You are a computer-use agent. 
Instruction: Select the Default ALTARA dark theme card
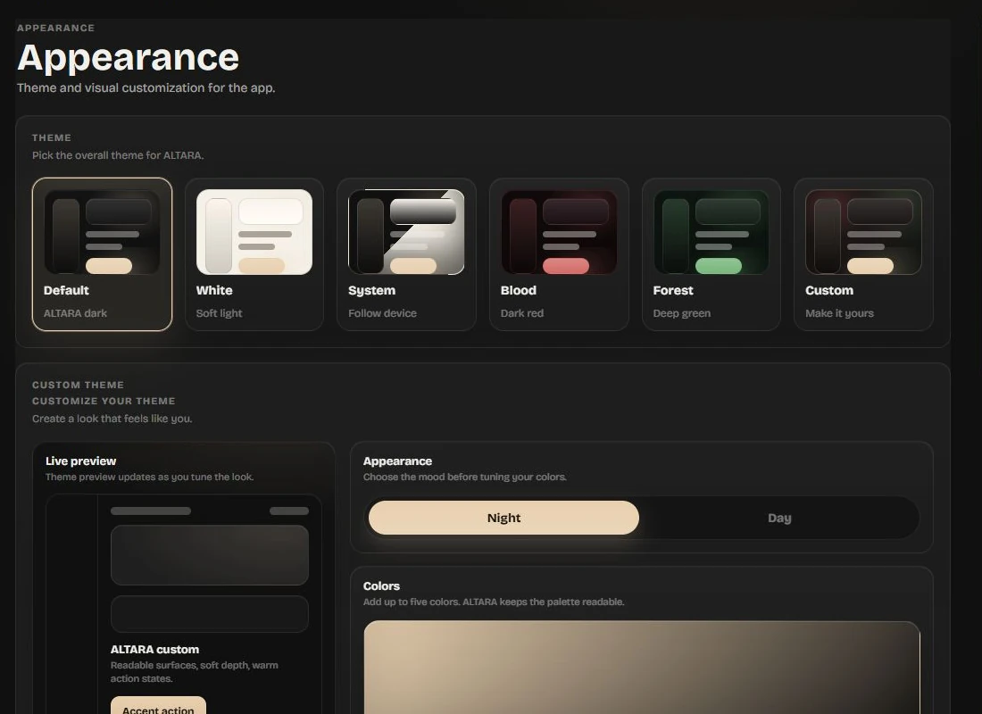[102, 254]
